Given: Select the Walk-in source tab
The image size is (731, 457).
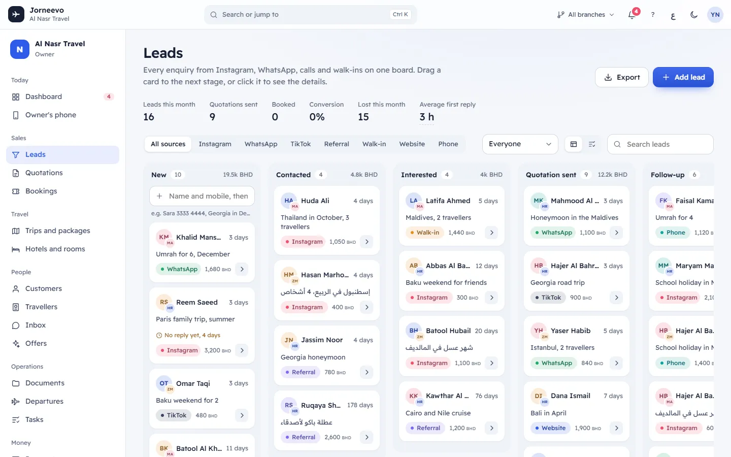Looking at the screenshot, I should (x=374, y=144).
